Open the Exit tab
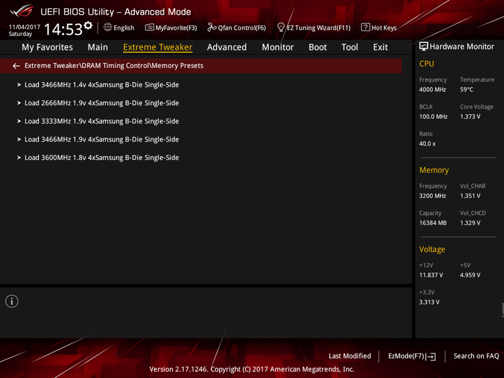 pos(381,47)
